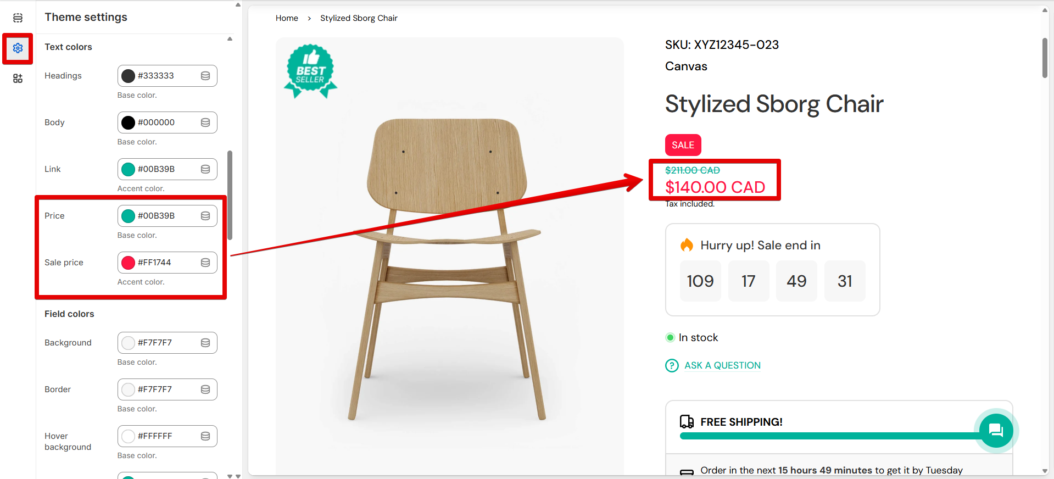This screenshot has height=479, width=1054.
Task: Click the settings panel vertical scrollbar
Action: tap(230, 195)
